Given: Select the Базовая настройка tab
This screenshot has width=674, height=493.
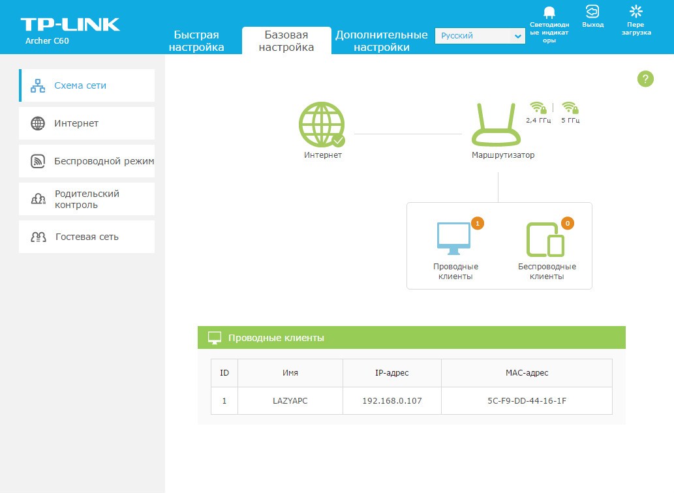Looking at the screenshot, I should click(286, 40).
